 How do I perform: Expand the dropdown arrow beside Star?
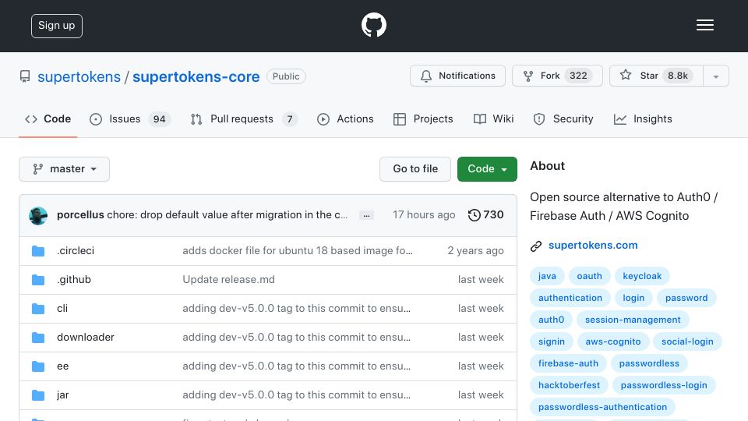click(715, 76)
